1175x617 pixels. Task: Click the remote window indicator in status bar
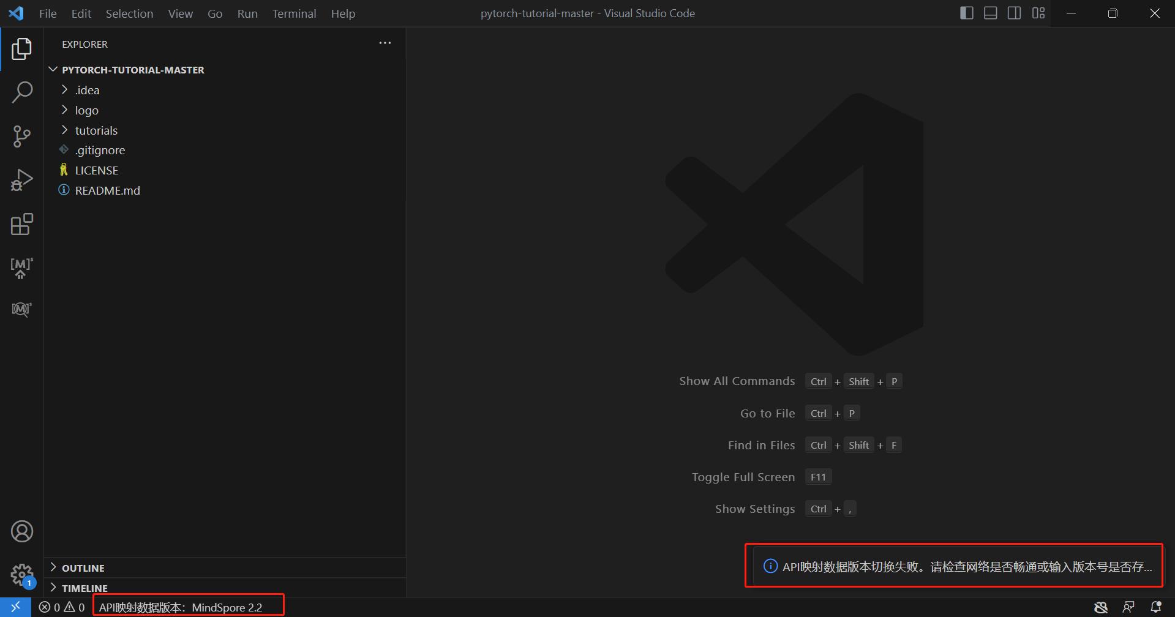[15, 607]
